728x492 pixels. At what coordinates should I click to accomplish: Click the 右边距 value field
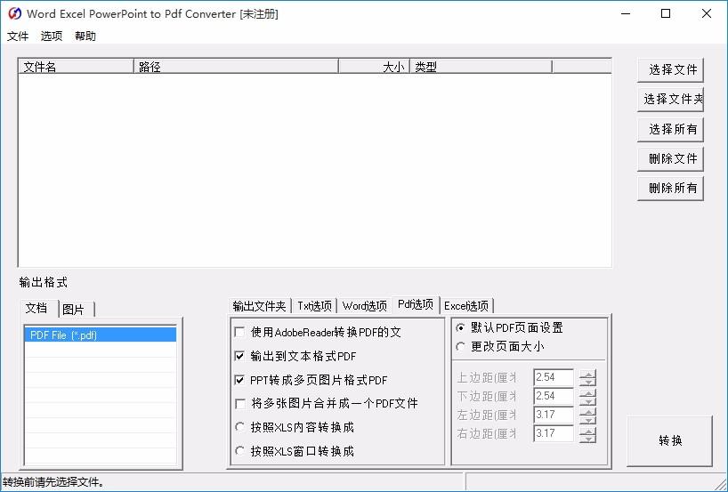click(554, 433)
